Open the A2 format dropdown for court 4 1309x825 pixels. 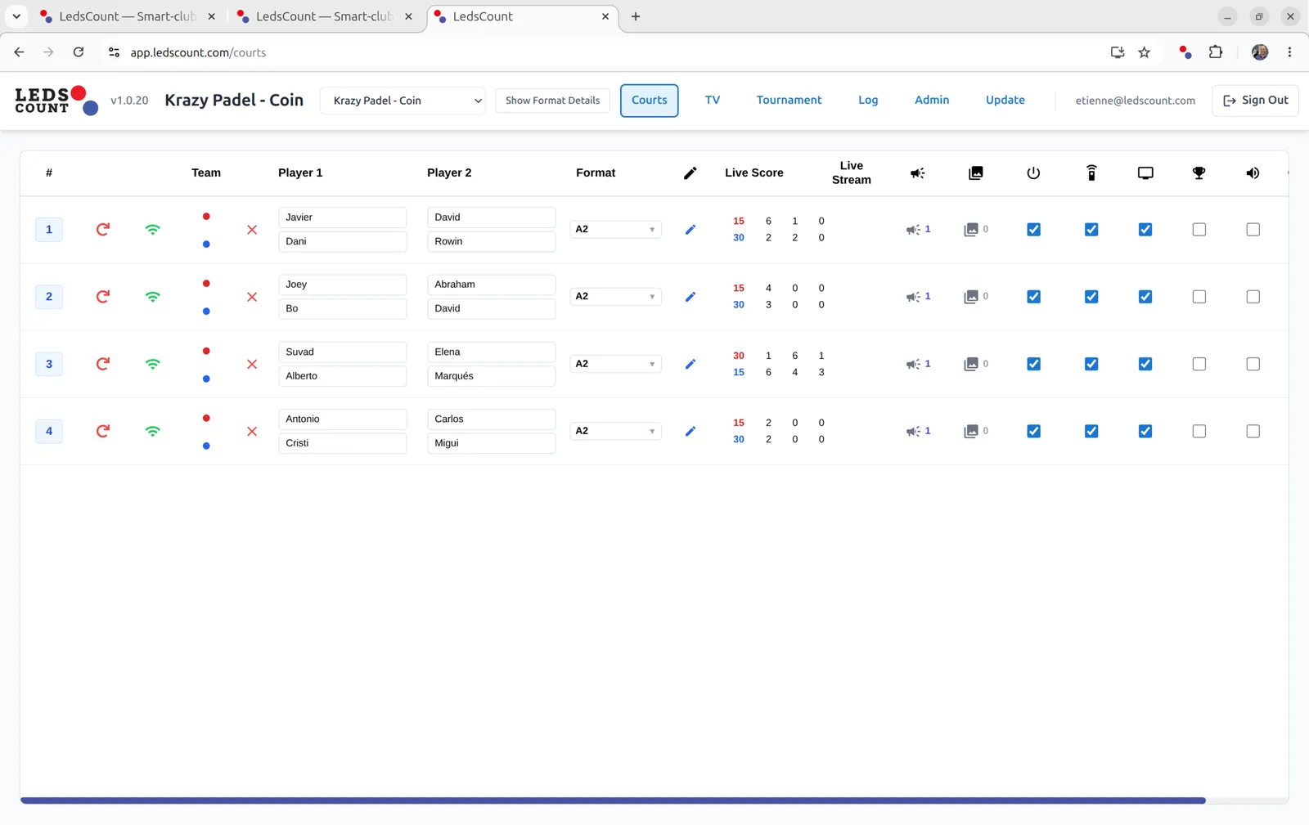(615, 431)
